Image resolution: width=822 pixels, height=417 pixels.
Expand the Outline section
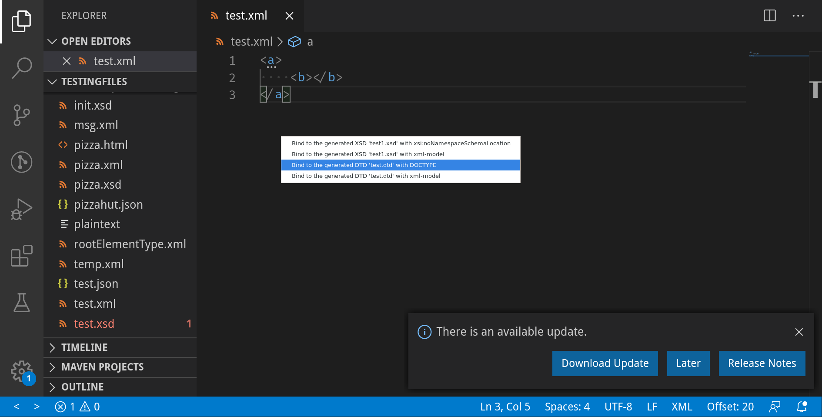(x=120, y=387)
